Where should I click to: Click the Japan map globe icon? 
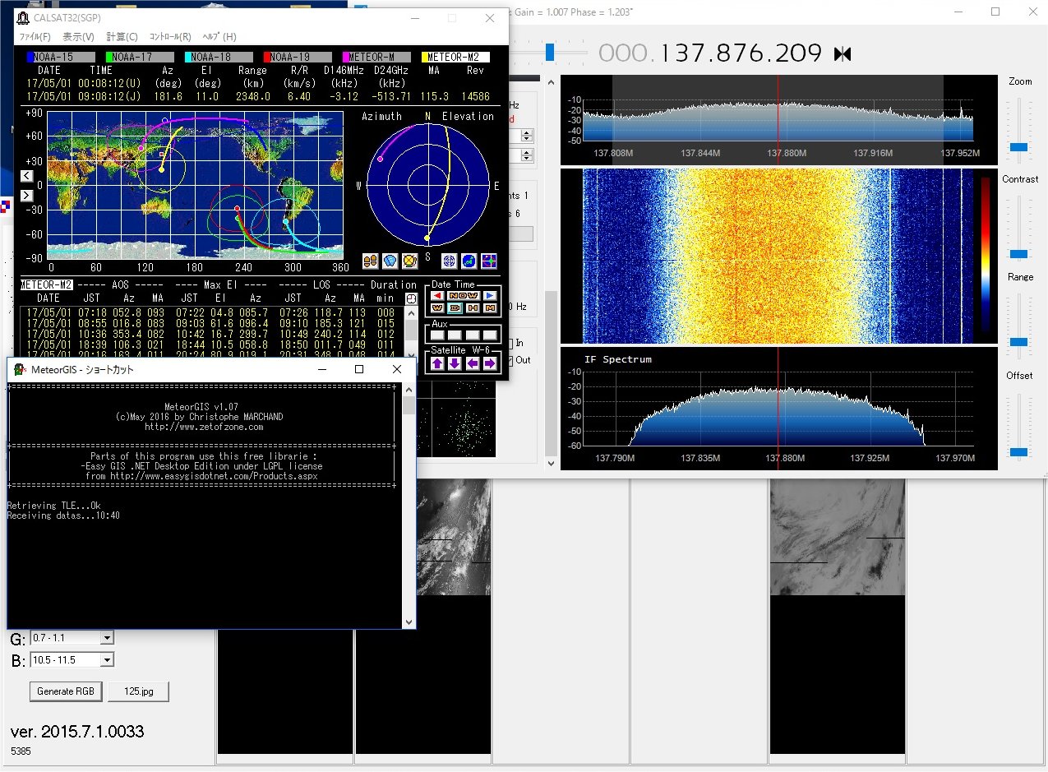click(x=469, y=261)
